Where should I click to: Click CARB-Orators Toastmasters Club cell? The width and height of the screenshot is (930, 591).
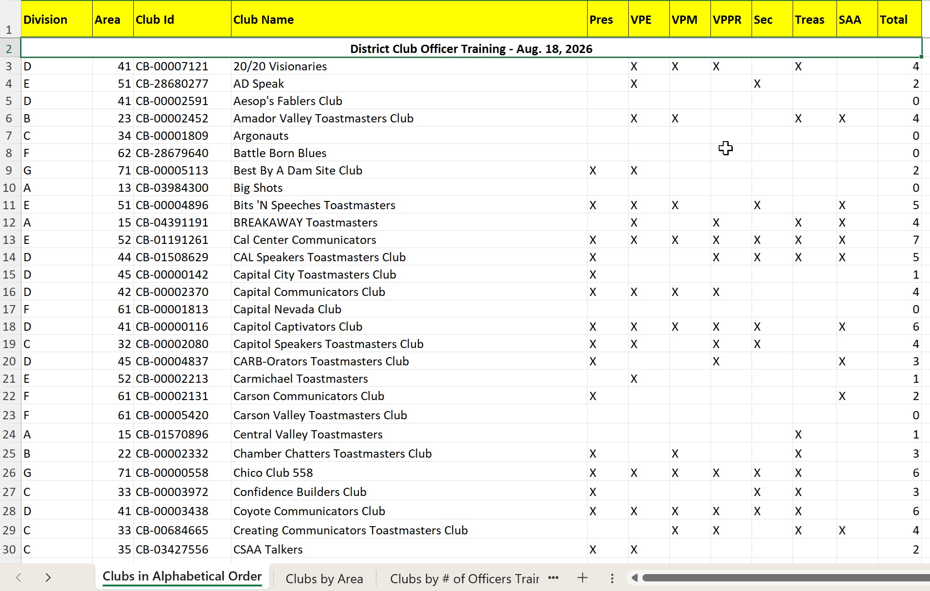point(409,361)
